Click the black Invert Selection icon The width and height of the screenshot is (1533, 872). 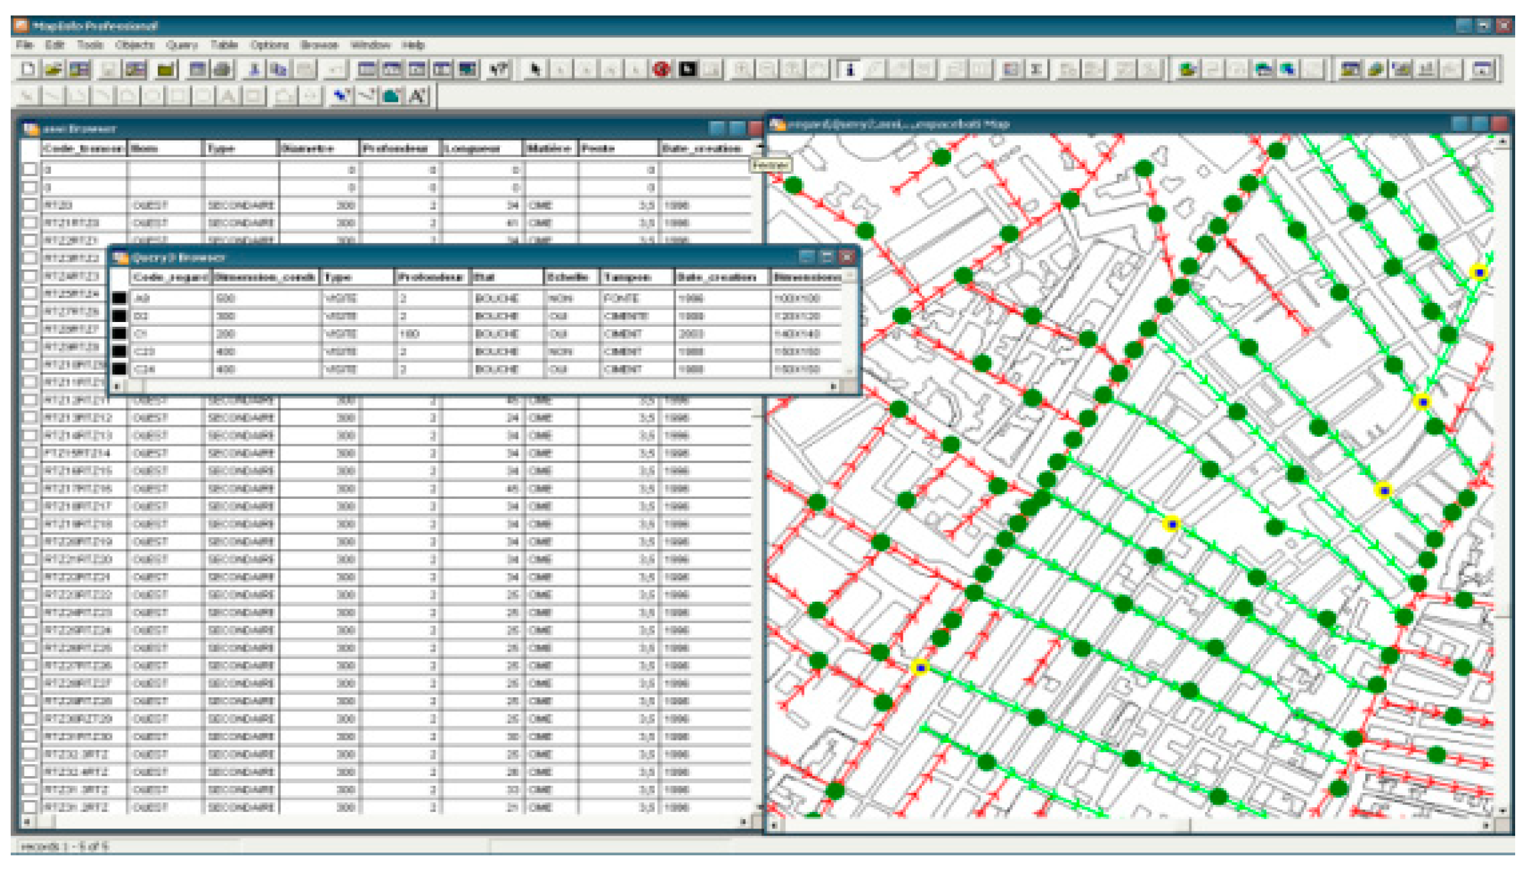[x=687, y=70]
